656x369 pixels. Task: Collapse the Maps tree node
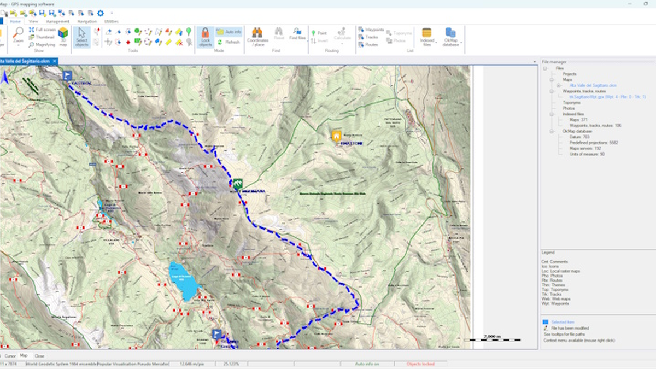552,80
